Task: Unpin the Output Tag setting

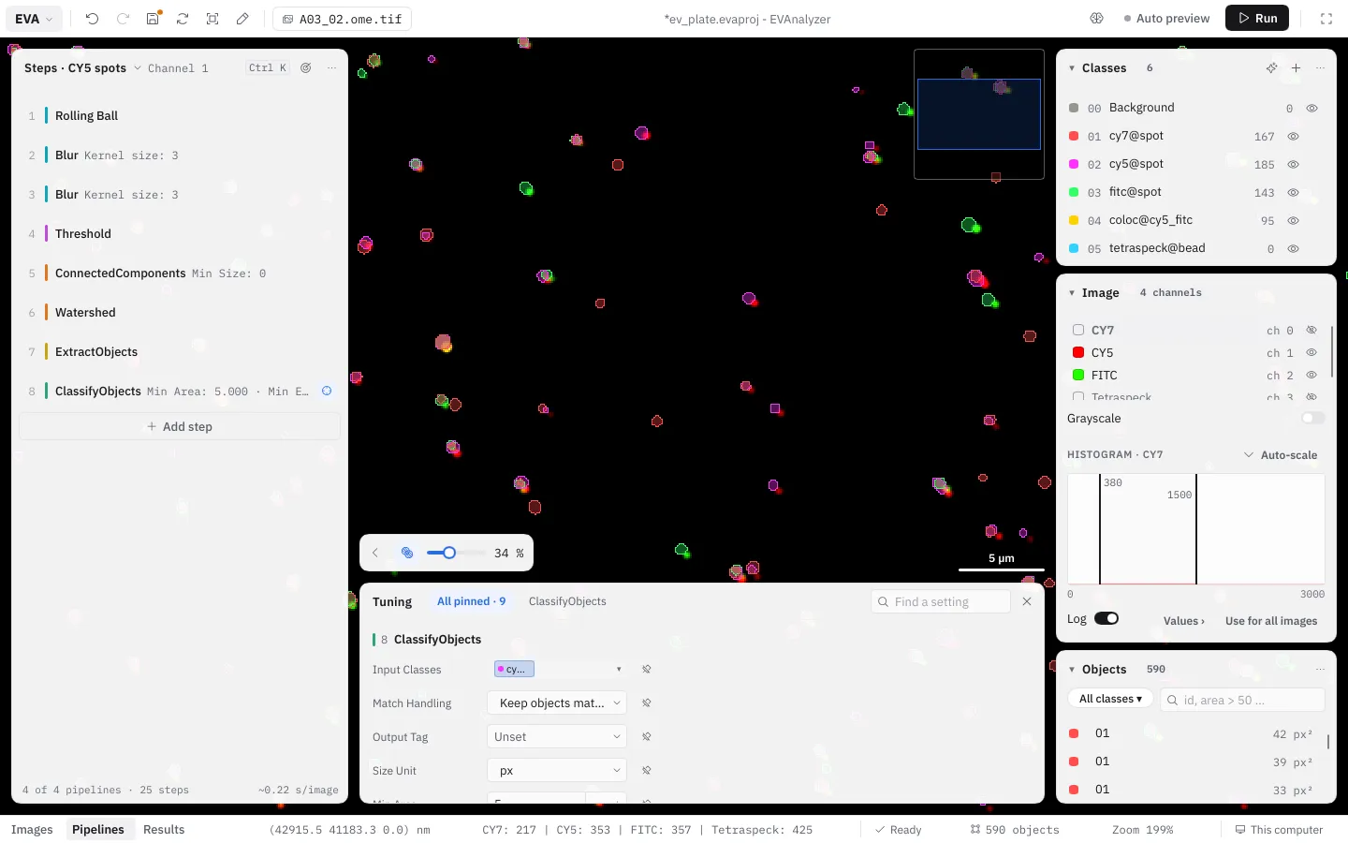Action: click(647, 736)
